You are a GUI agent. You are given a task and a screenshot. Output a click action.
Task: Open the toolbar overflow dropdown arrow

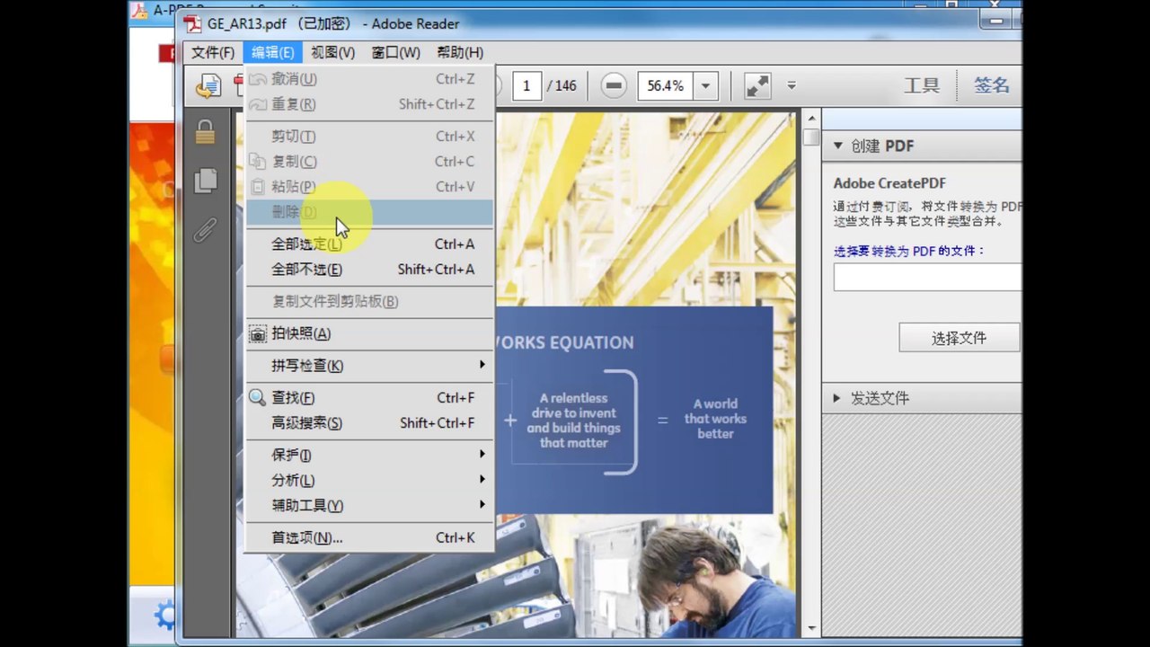(x=792, y=86)
